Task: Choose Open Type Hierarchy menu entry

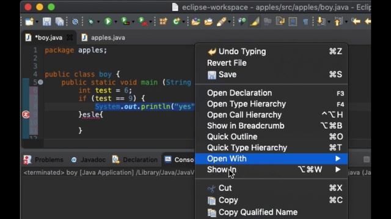Action: tap(271, 104)
